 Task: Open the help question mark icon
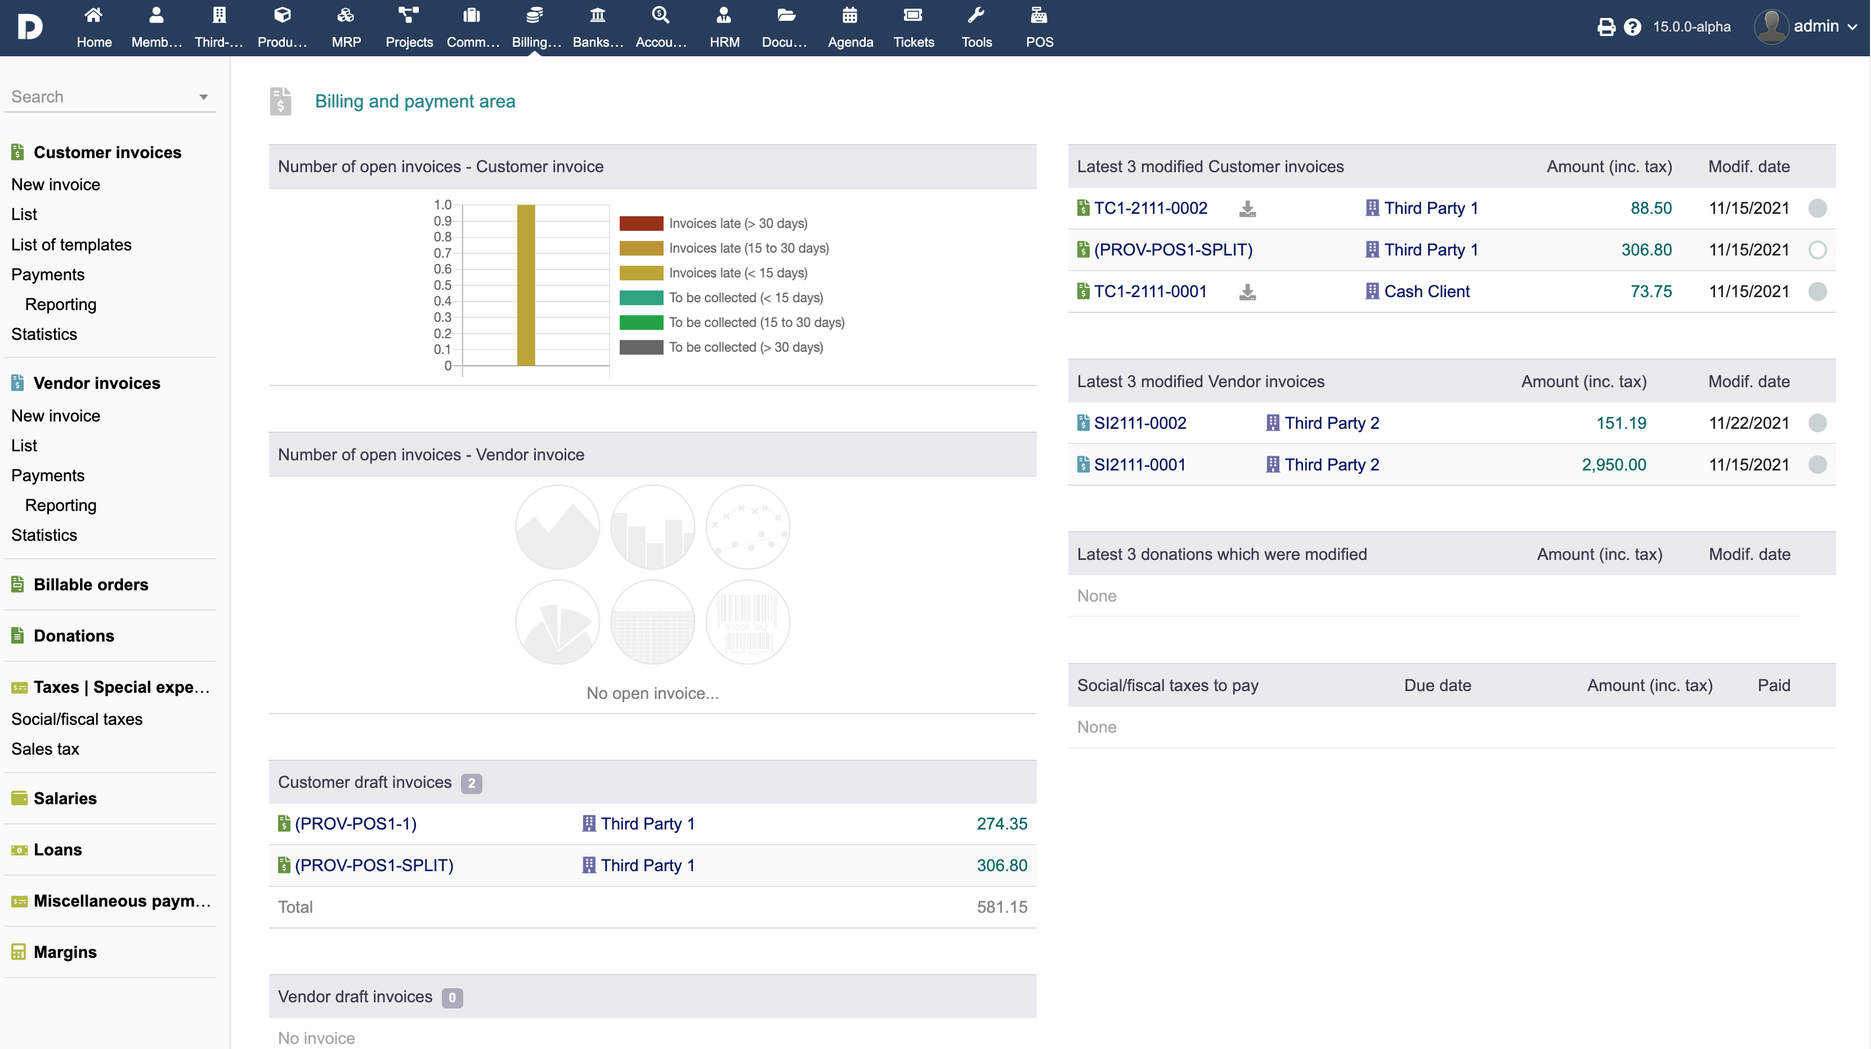[1632, 27]
